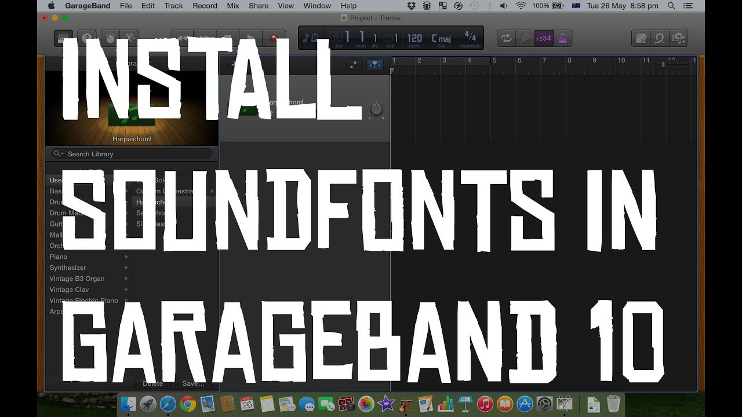This screenshot has width=742, height=417.
Task: Open the GarageBand application menu
Action: (x=88, y=6)
